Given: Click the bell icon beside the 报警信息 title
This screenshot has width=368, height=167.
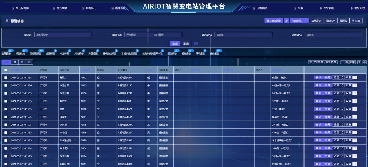Looking at the screenshot, I should pos(7,21).
